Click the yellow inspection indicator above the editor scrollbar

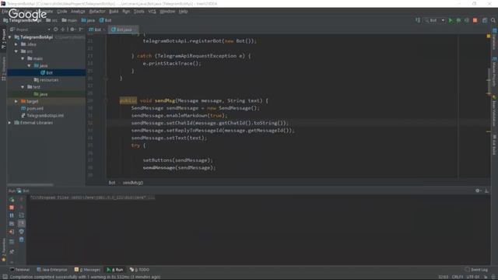coord(489,37)
